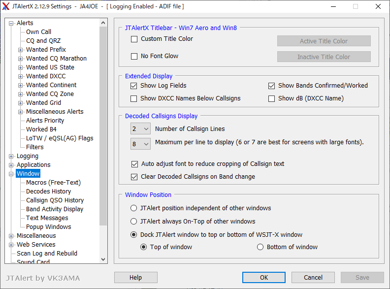This screenshot has width=390, height=289.
Task: Confirm settings with OK button
Action: 264,278
